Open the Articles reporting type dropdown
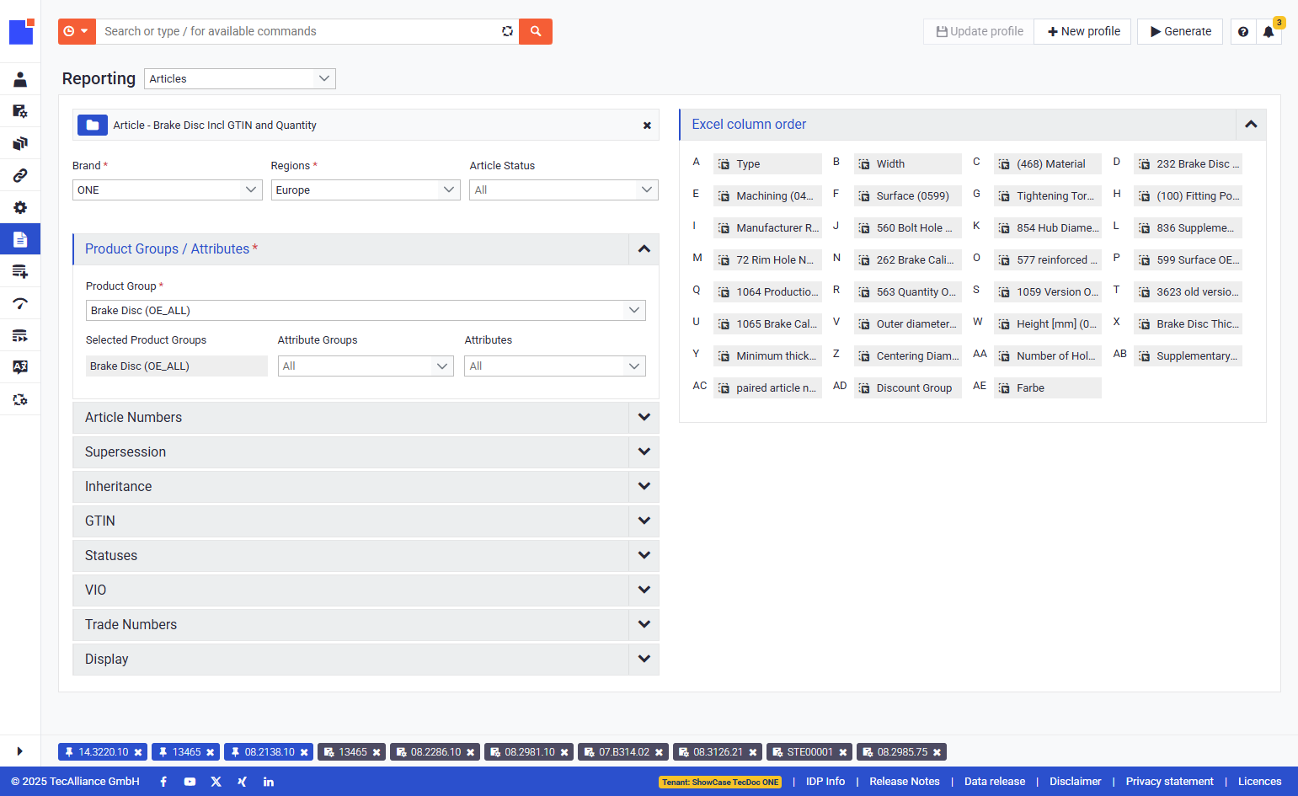The height and width of the screenshot is (796, 1298). pyautogui.click(x=240, y=78)
